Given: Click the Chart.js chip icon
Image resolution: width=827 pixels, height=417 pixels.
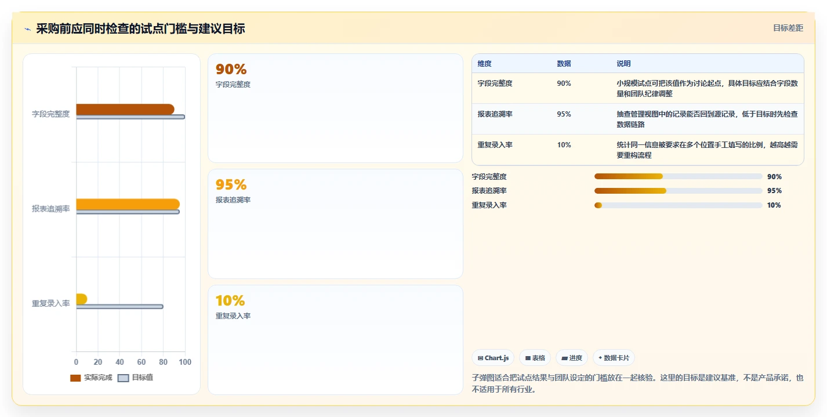Looking at the screenshot, I should pyautogui.click(x=481, y=358).
